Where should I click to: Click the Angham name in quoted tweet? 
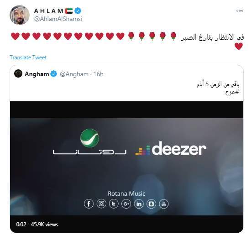pos(37,74)
